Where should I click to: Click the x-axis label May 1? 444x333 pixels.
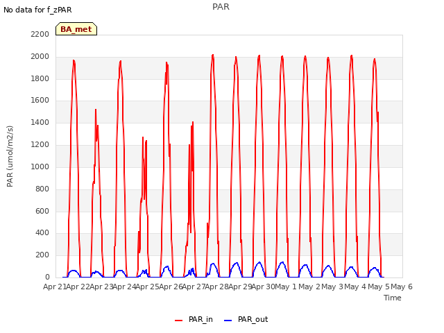click(286, 287)
